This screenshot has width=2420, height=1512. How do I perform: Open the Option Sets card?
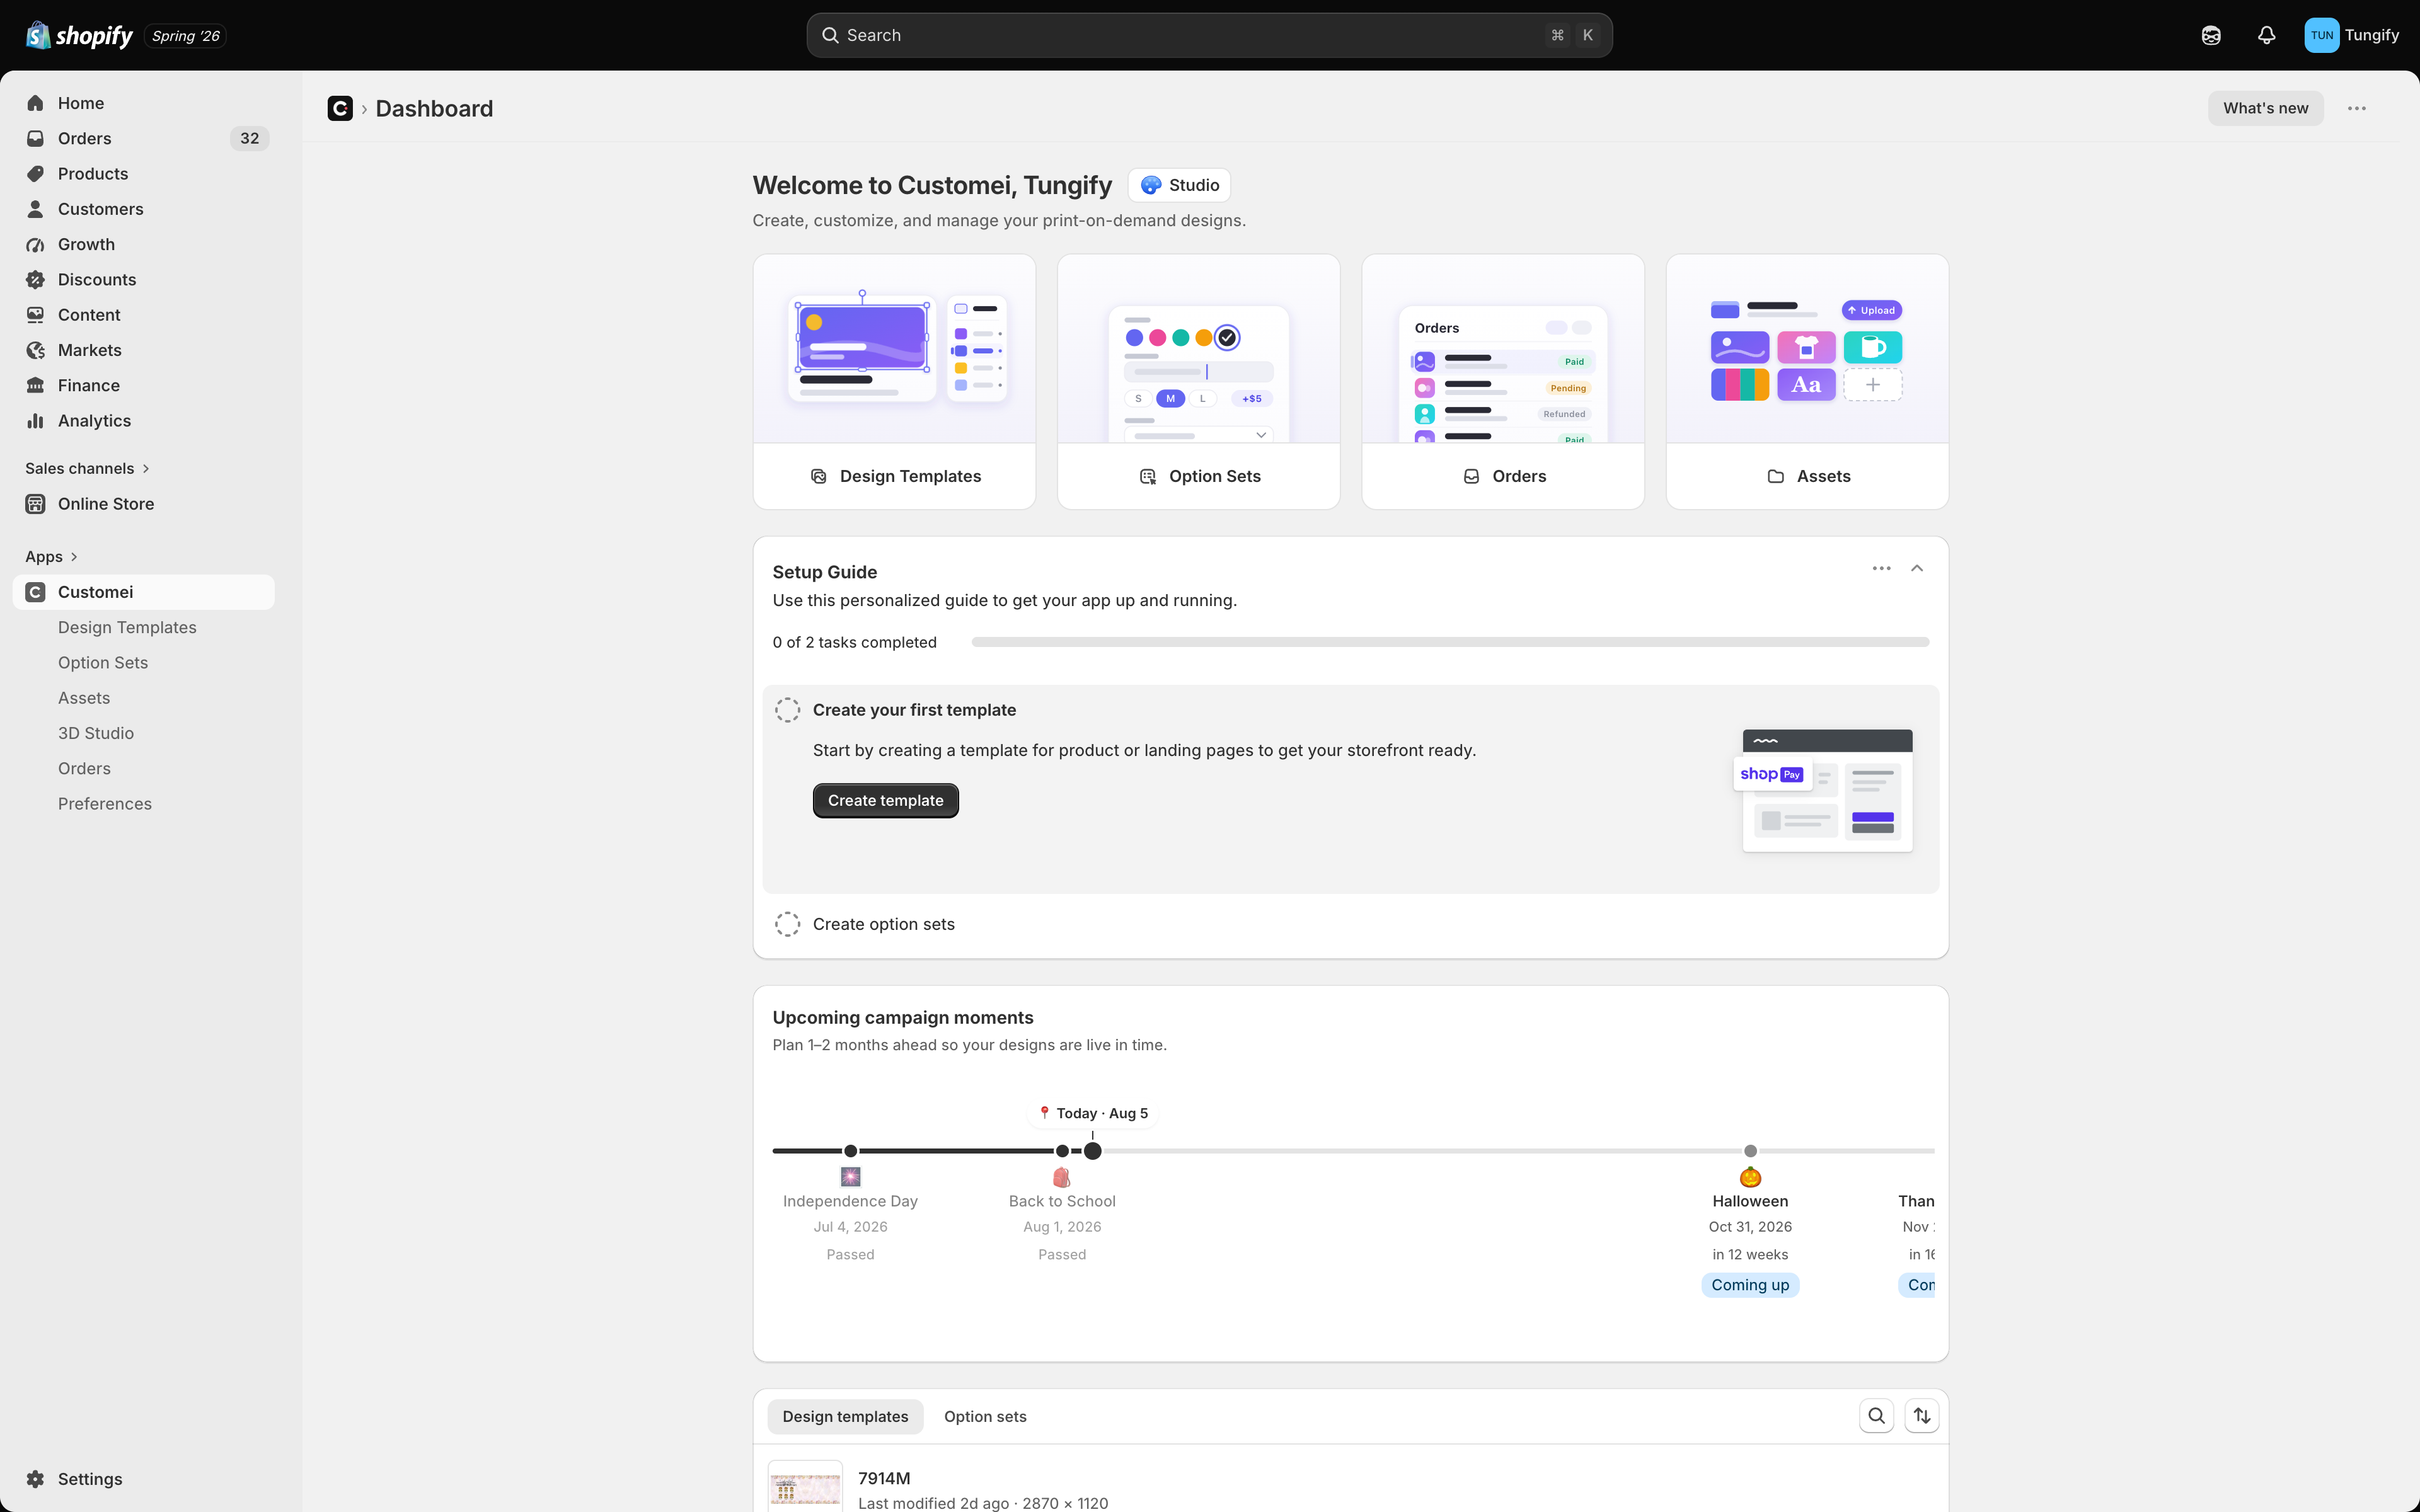click(1198, 382)
